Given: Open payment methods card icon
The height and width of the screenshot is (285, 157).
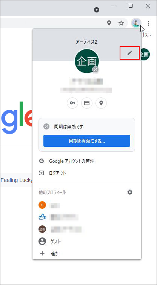Looking at the screenshot, I should (x=87, y=103).
